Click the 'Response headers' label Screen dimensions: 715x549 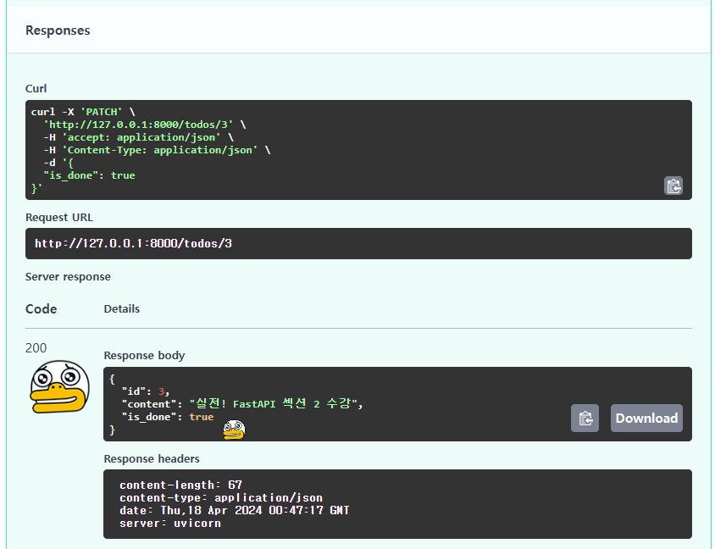152,458
